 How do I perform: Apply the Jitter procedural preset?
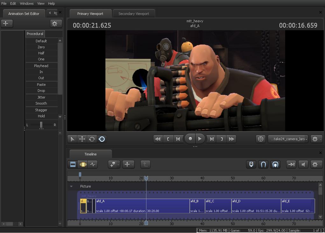point(41,97)
